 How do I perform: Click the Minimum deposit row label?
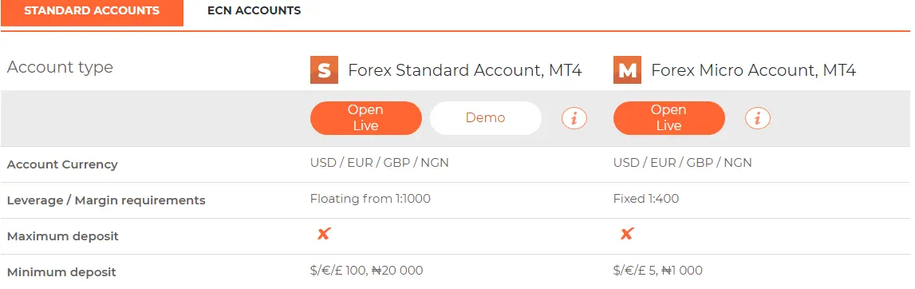click(x=61, y=273)
